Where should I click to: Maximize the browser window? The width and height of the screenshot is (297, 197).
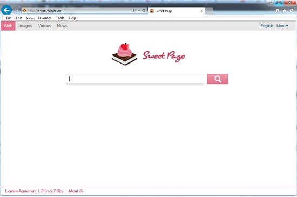click(x=279, y=3)
